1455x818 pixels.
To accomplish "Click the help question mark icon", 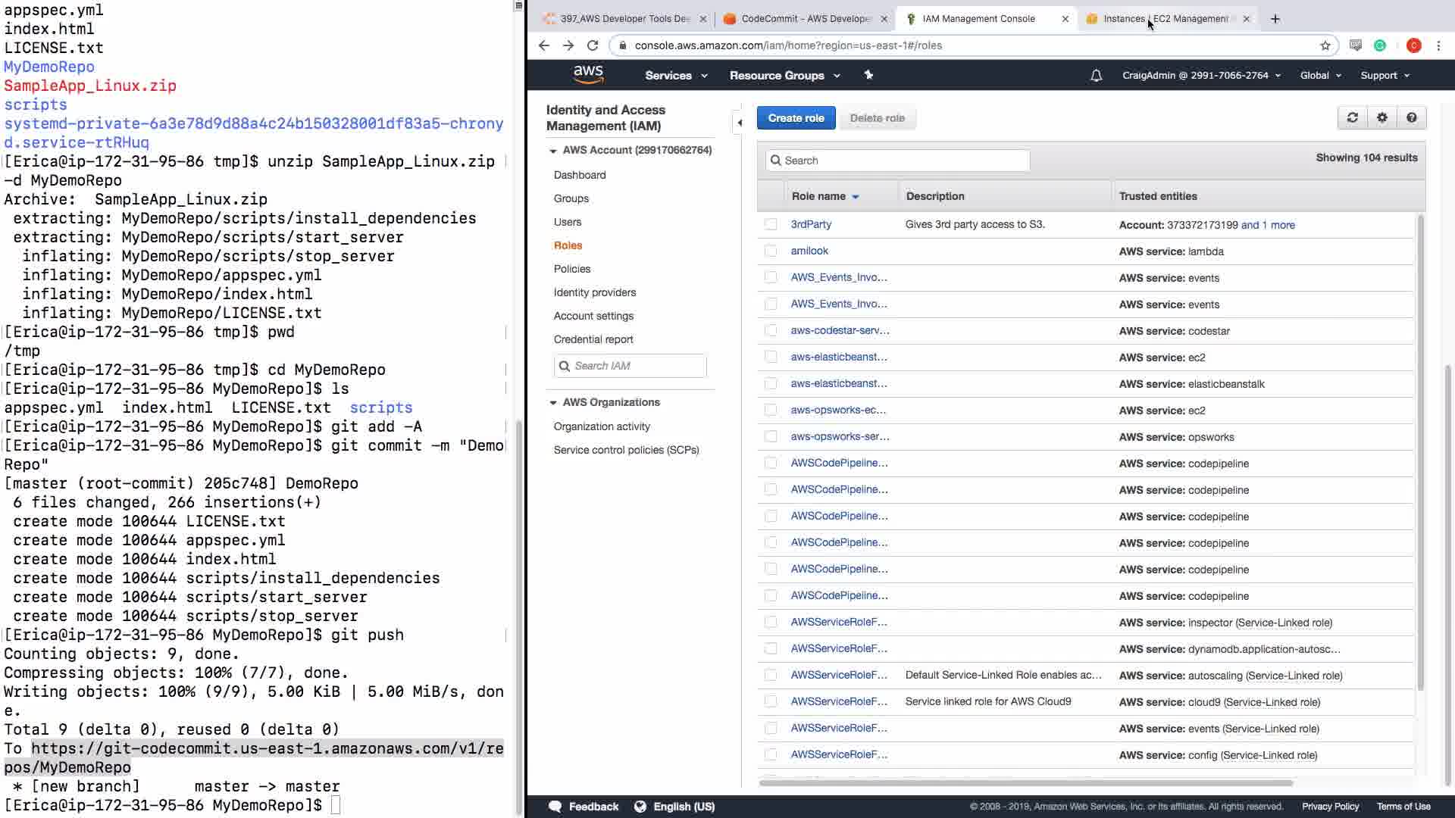I will (1411, 117).
